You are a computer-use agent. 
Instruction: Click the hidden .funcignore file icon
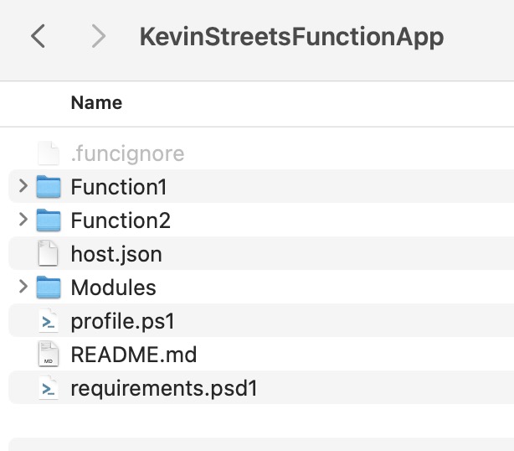49,153
